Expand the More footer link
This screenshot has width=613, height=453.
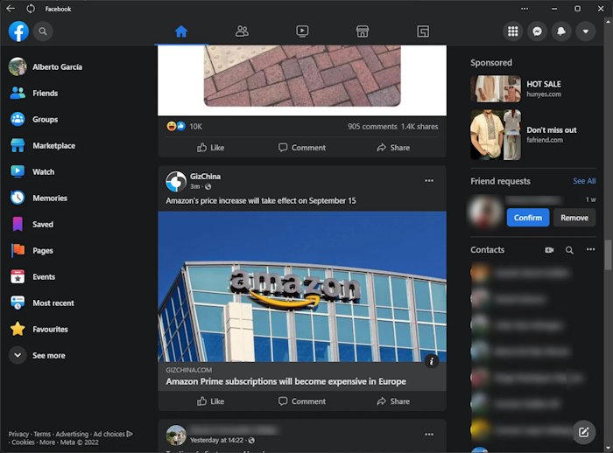47,442
